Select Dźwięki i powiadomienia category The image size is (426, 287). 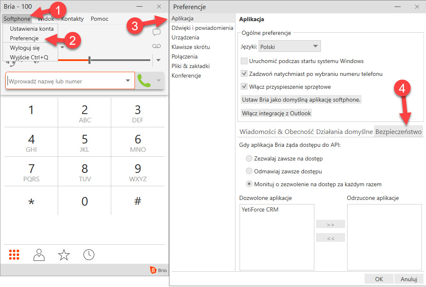(x=202, y=28)
